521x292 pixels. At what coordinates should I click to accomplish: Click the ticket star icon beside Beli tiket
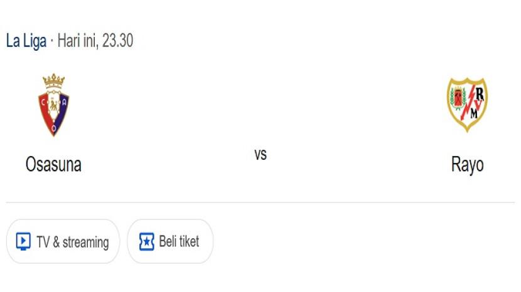click(x=146, y=241)
